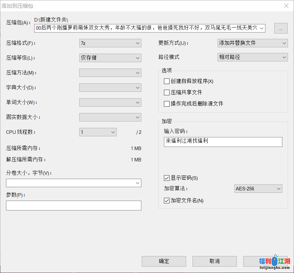Focus the 参数 input field

(73, 206)
